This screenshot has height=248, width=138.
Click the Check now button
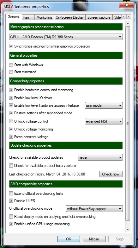click(111, 174)
